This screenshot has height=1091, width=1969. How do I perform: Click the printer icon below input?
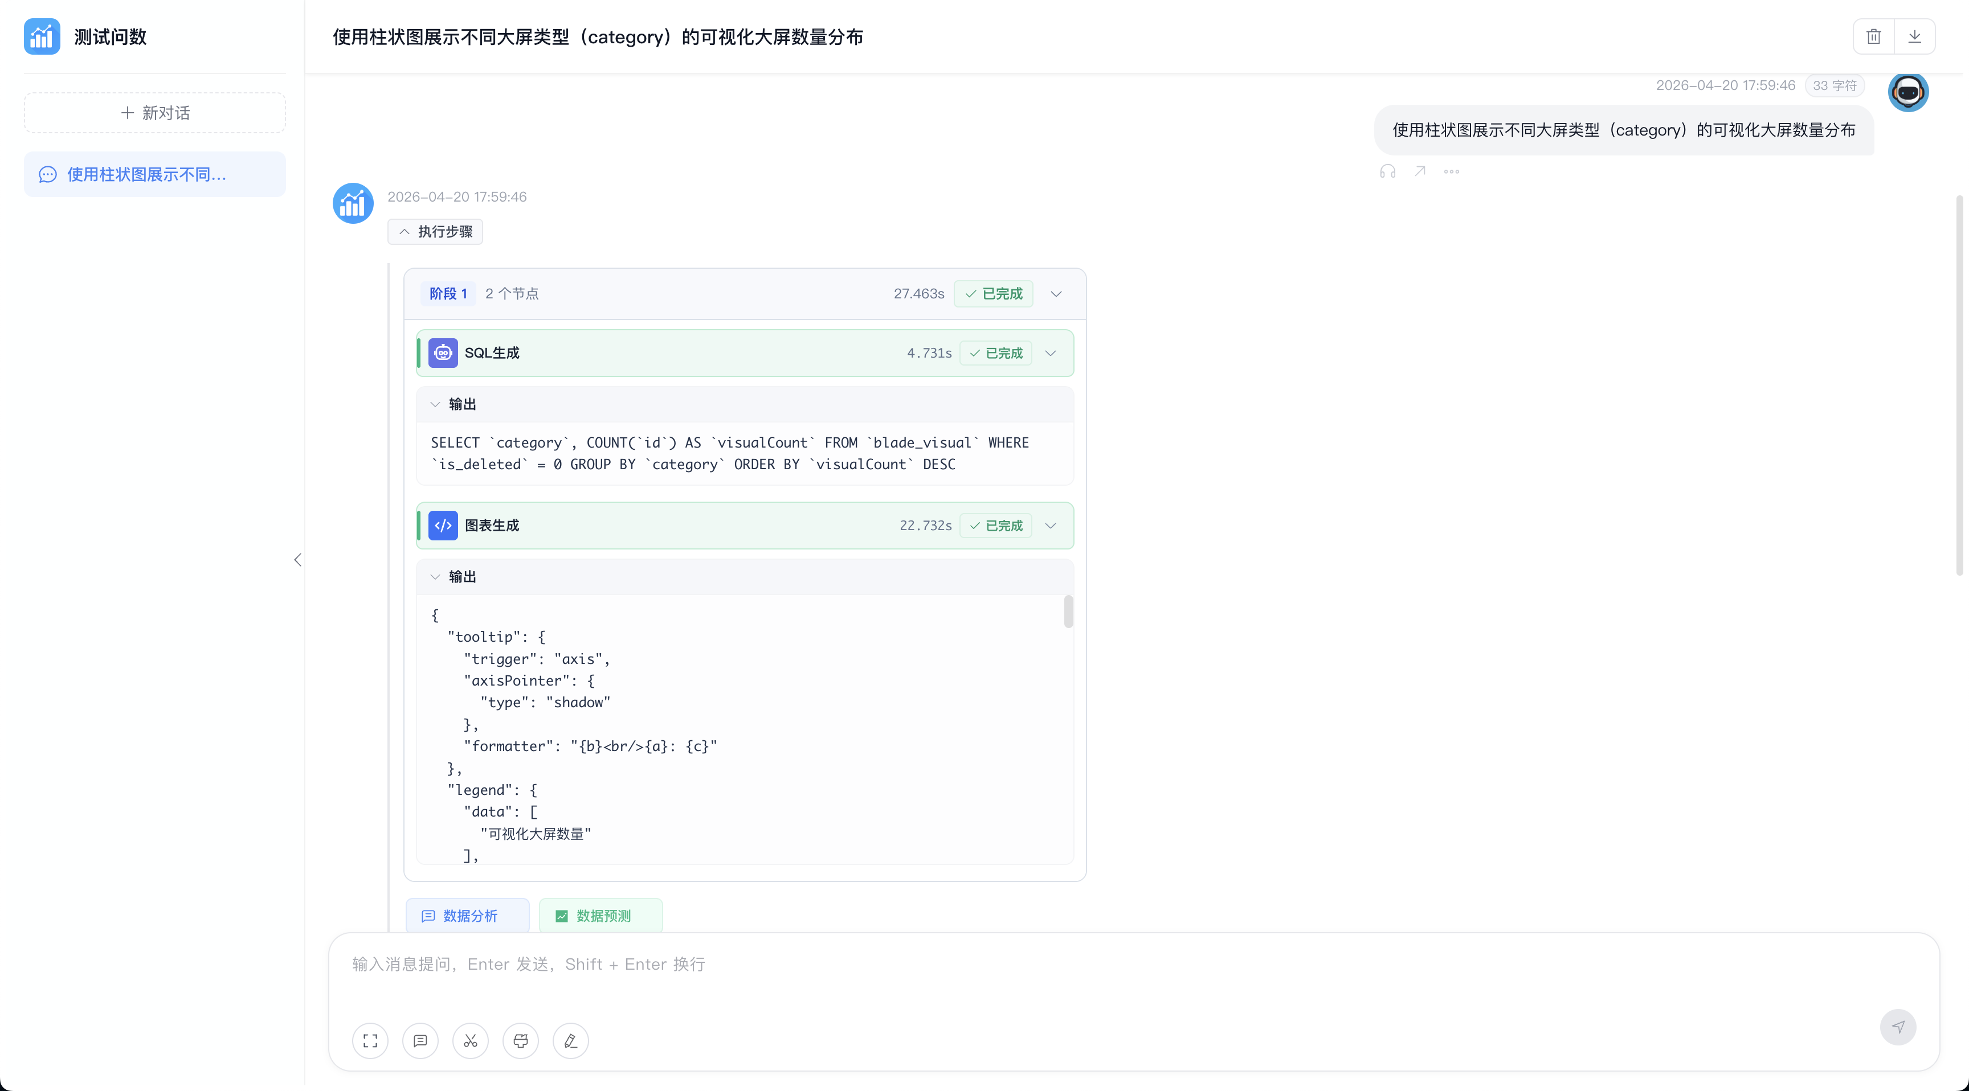coord(521,1040)
